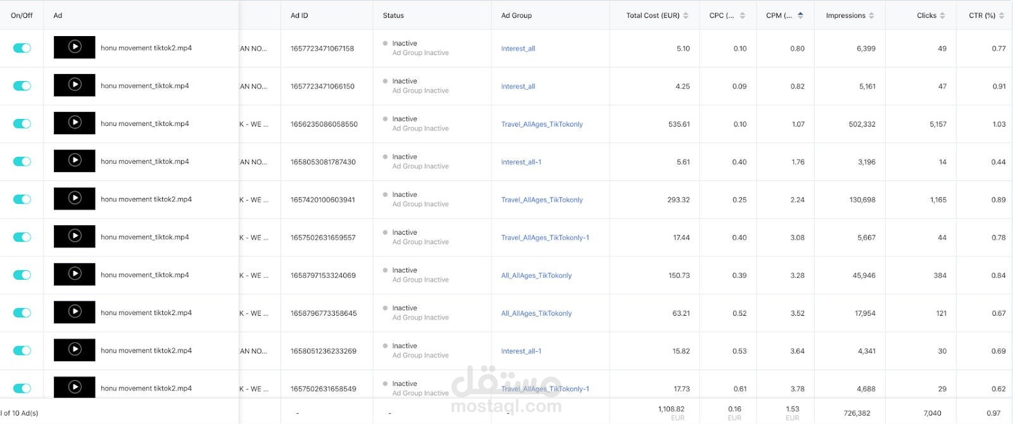This screenshot has height=424, width=1013.
Task: Play video preview for ad 1657420100603941
Action: (75, 199)
